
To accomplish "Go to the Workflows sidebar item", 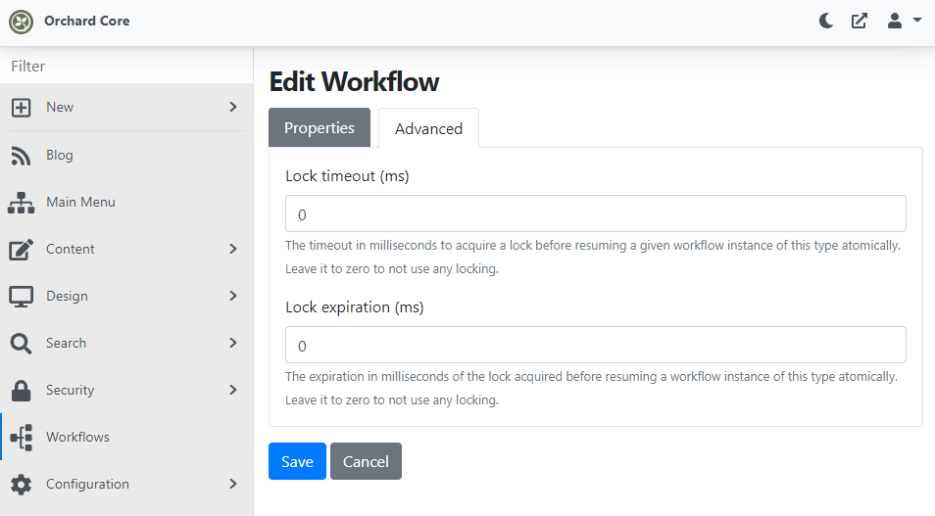I will point(126,437).
